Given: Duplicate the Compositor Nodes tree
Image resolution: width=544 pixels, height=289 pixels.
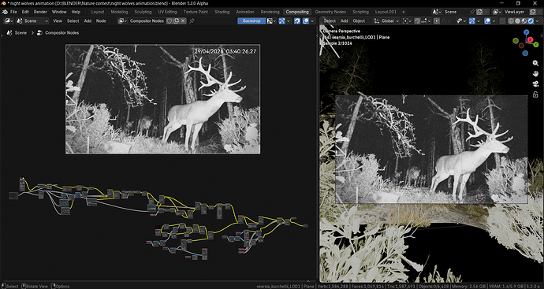Looking at the screenshot, I should (x=176, y=20).
